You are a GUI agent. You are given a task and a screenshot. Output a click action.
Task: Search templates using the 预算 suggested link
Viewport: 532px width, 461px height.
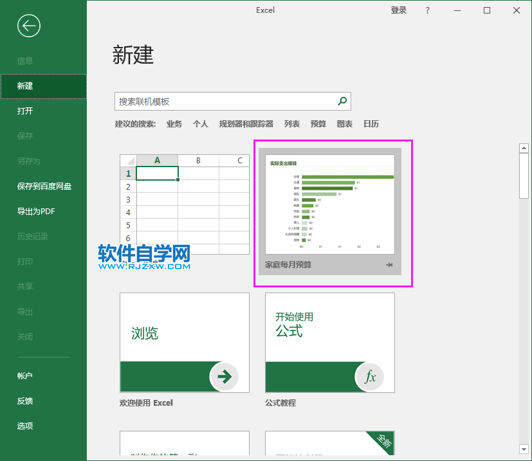tap(318, 123)
